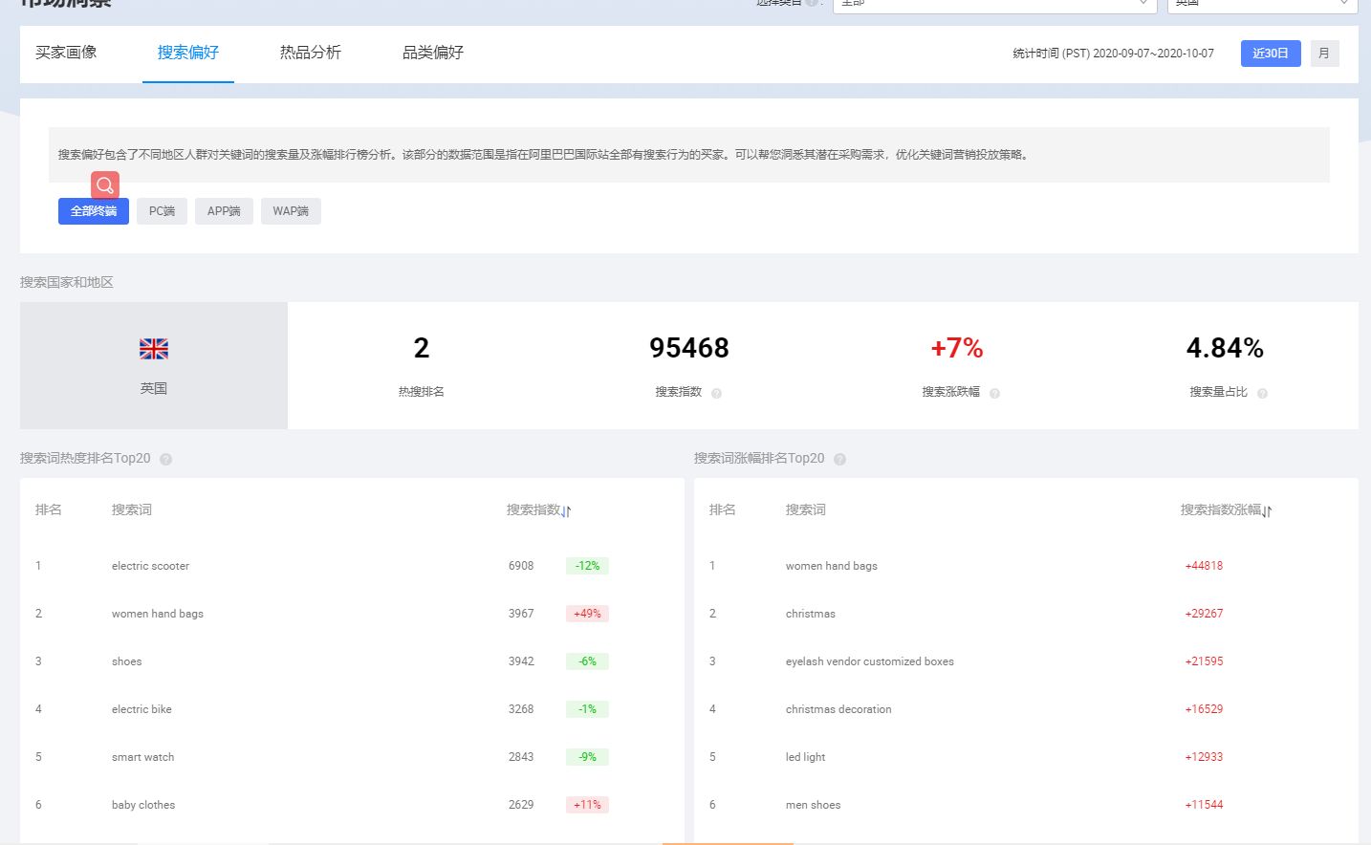Click the UK flag icon for 英国
The width and height of the screenshot is (1371, 845).
153,348
